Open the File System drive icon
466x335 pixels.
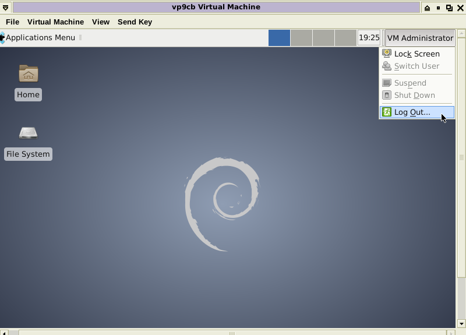pos(28,133)
